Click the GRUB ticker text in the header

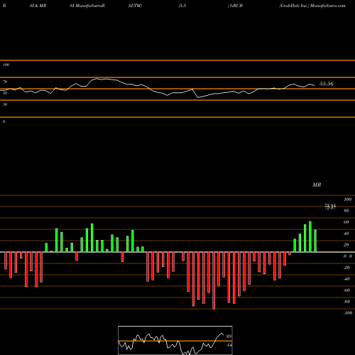coord(236,6)
